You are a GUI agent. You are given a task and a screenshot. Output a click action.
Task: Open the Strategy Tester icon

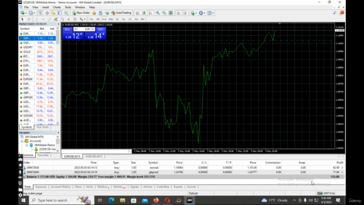pyautogui.click(x=66, y=13)
